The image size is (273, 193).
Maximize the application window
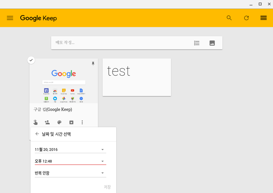[260, 4]
